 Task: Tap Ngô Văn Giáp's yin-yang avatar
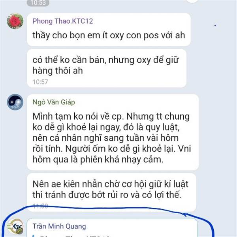coord(15,102)
